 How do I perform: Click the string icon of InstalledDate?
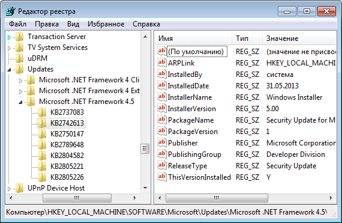pos(161,85)
